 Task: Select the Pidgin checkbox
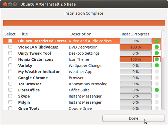(x=10, y=102)
